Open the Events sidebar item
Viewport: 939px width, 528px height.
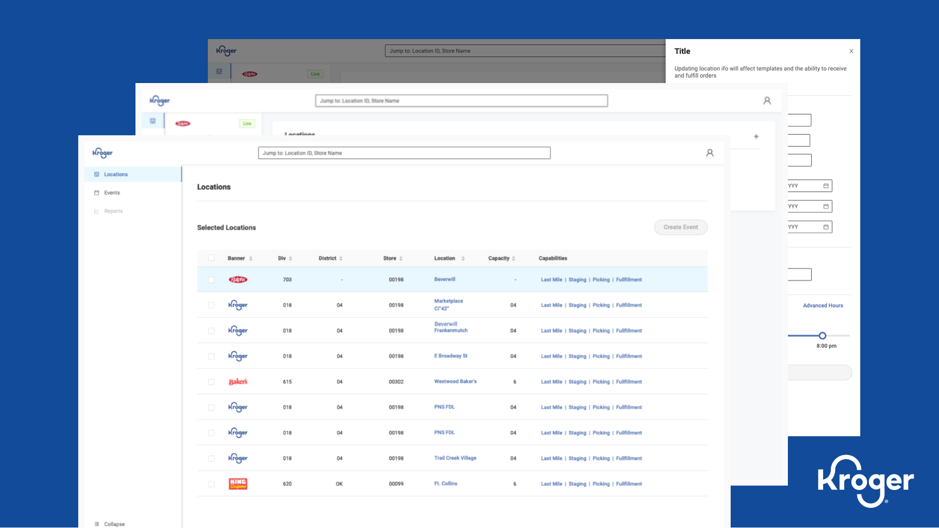(112, 193)
